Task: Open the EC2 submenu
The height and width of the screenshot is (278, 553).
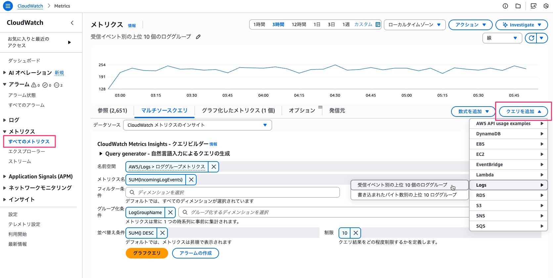Action: pos(508,154)
